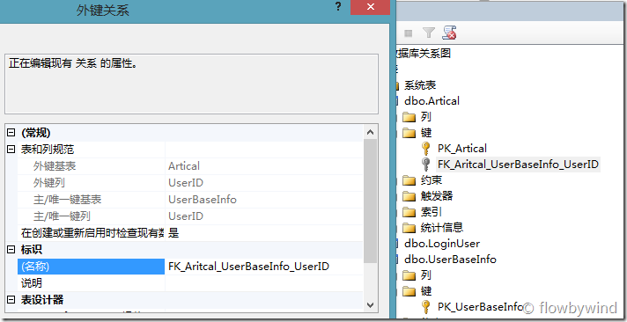This screenshot has width=627, height=322.
Task: Click the property grid vertical scrollbar thumb
Action: 370,201
